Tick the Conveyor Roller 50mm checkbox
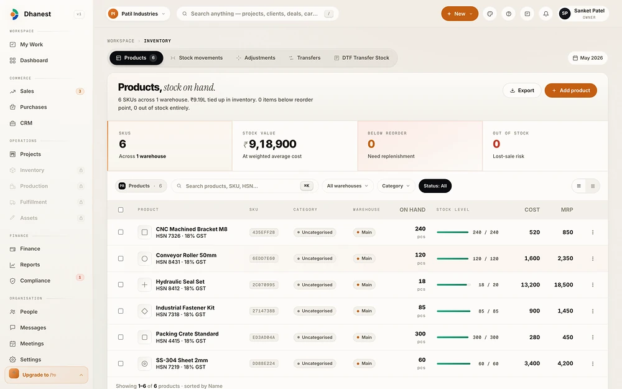This screenshot has width=622, height=389. point(121,258)
